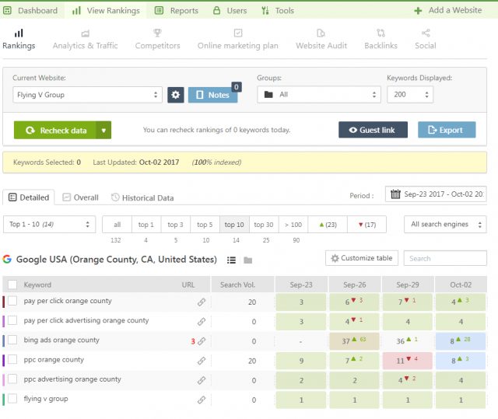Expand the Top 1 - 10 filter dropdown
Viewport: 498px width, 419px height.
click(x=49, y=224)
